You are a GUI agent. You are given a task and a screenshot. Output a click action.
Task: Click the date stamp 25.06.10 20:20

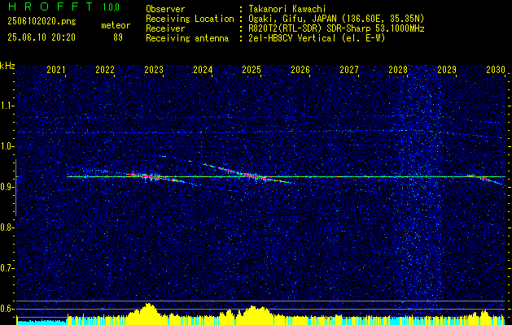click(42, 37)
